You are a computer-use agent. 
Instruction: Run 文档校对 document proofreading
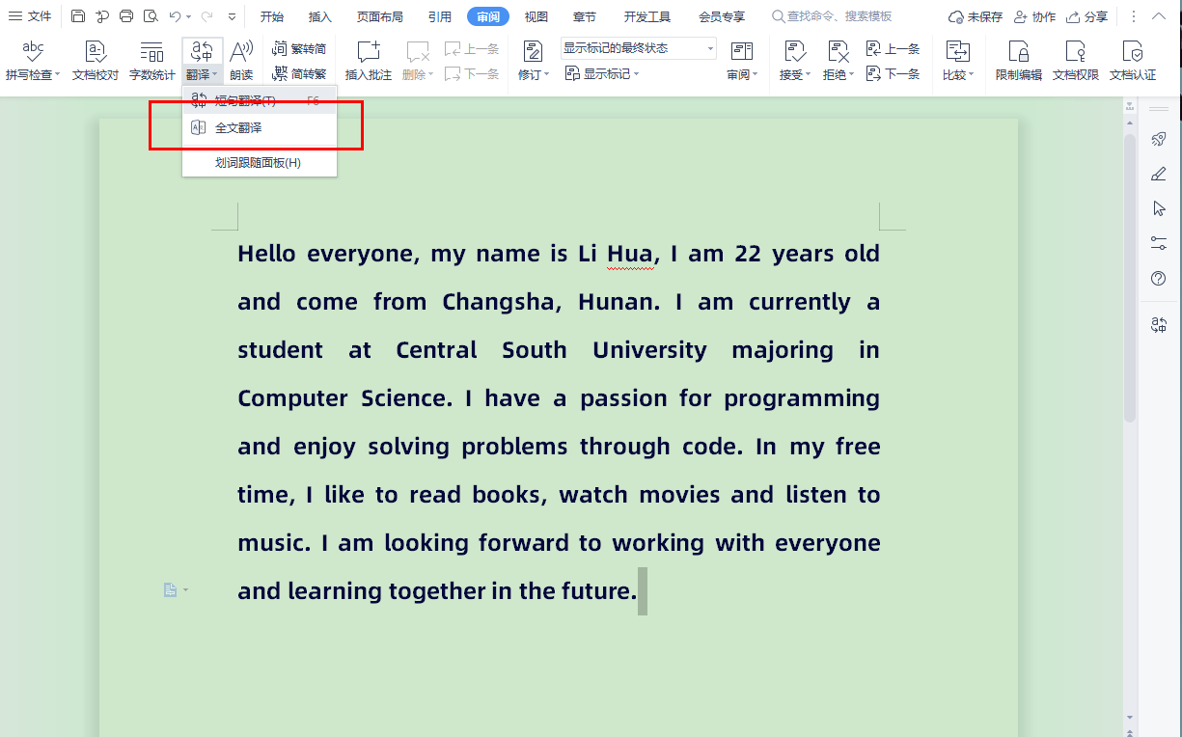[x=96, y=61]
